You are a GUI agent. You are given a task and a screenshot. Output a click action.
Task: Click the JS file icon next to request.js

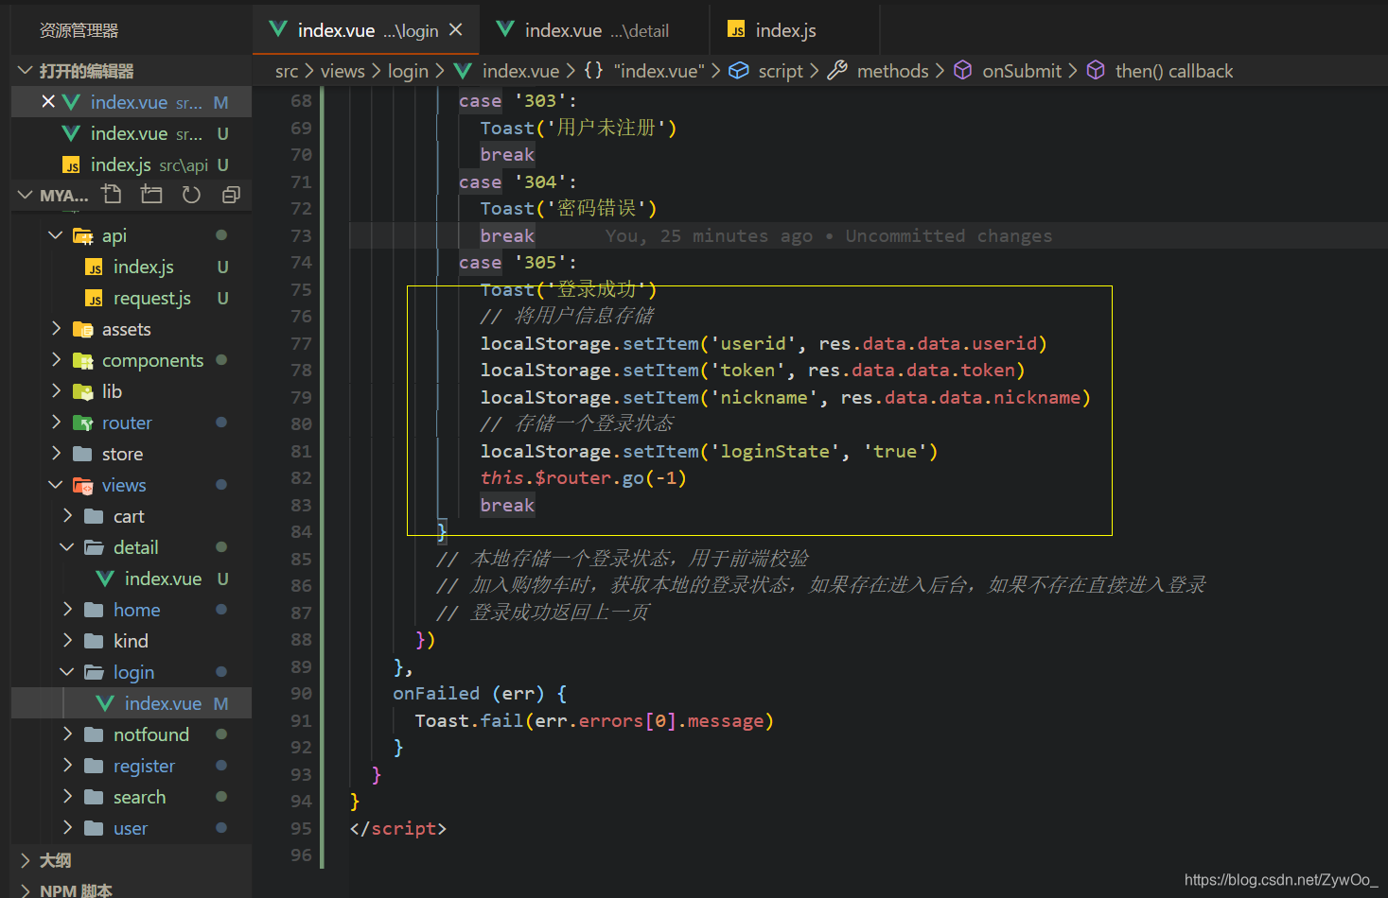pyautogui.click(x=94, y=299)
